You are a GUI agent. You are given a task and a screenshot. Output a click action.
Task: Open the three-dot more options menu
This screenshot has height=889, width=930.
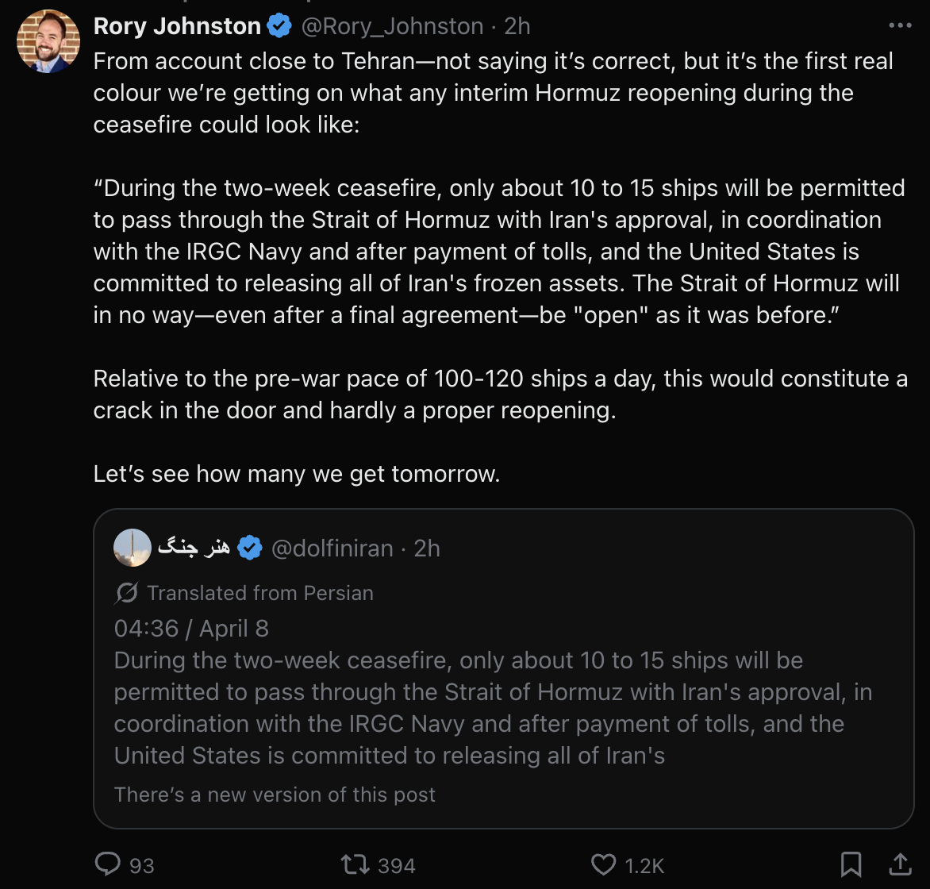pos(900,25)
